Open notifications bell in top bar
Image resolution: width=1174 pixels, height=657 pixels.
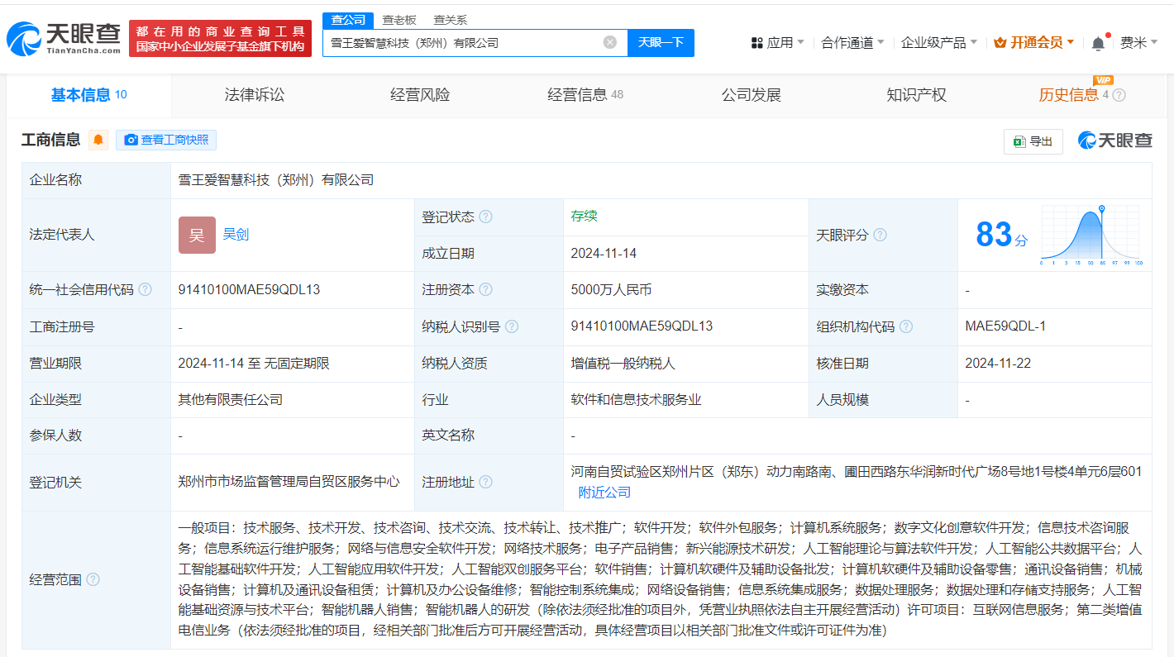pos(1098,43)
